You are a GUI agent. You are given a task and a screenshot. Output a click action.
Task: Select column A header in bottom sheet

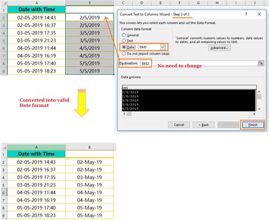click(x=36, y=147)
